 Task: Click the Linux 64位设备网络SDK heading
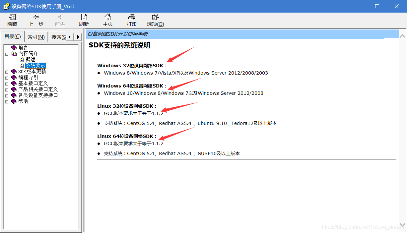(127, 136)
